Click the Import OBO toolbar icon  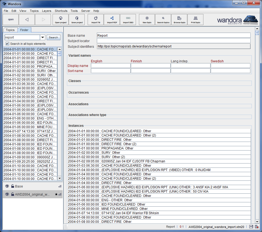128,19
